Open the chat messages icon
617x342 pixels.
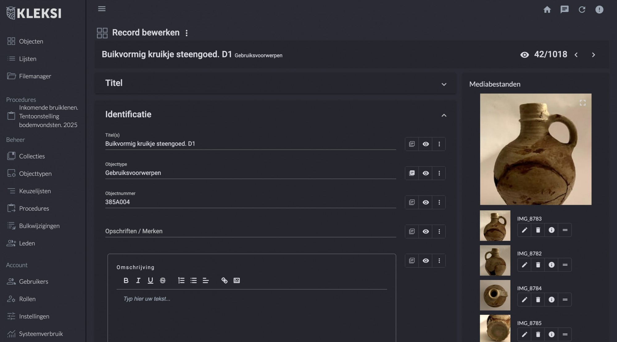coord(564,10)
